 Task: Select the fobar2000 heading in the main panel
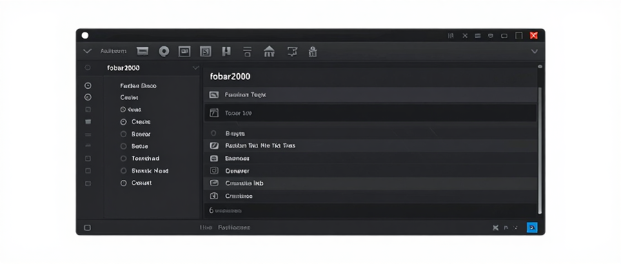[x=230, y=77]
